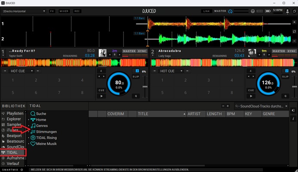
Task: Zoom out waveform with minus button
Action: [x=294, y=41]
